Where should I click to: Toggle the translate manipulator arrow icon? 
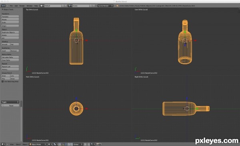tap(66, 144)
